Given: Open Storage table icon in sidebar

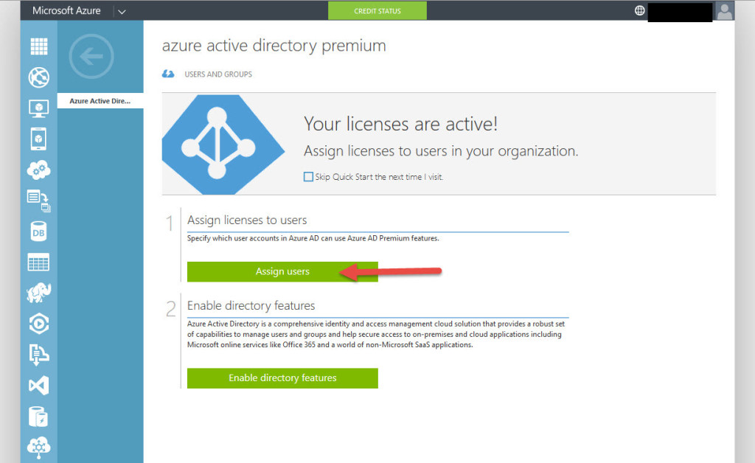Looking at the screenshot, I should (x=38, y=262).
